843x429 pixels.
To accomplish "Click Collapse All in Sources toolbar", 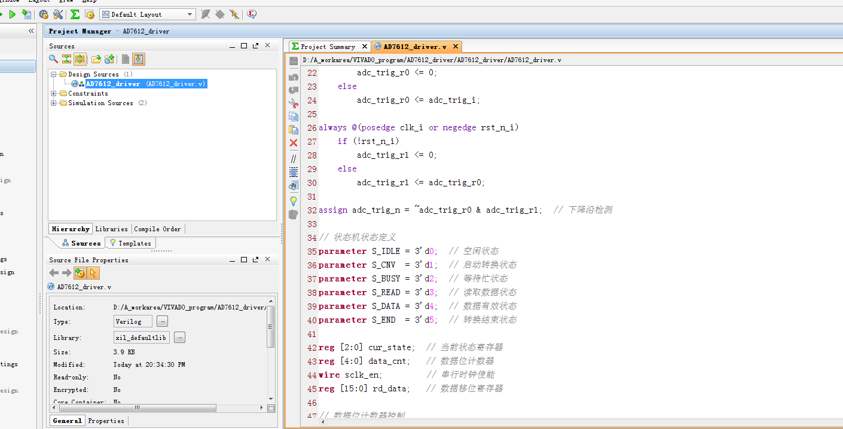I will [x=66, y=59].
